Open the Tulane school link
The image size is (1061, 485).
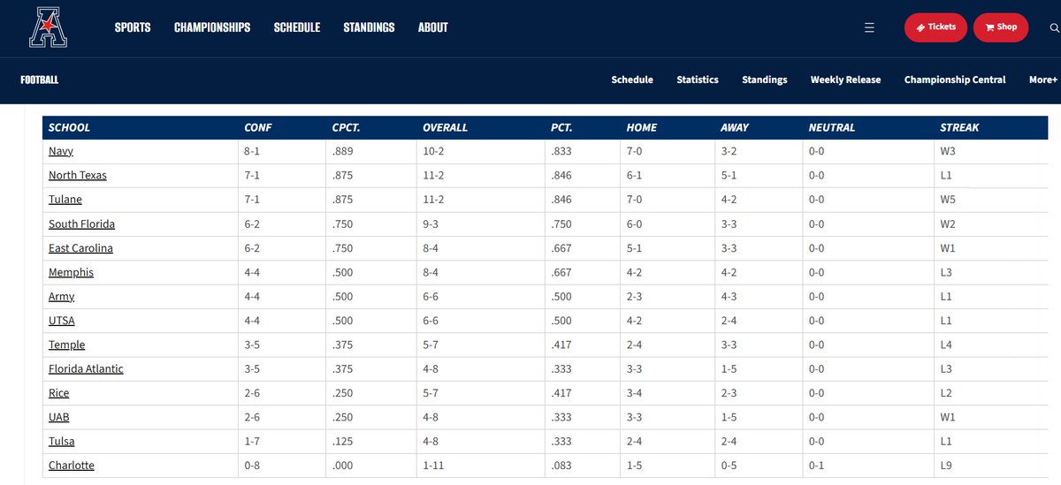(65, 200)
